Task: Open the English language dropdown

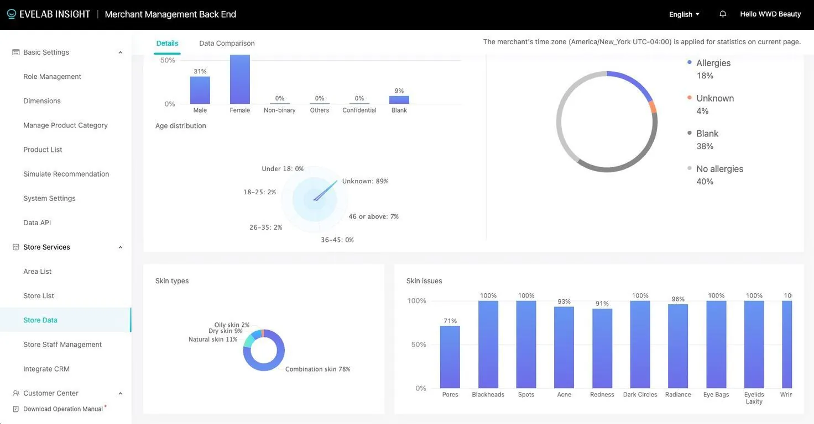Action: pyautogui.click(x=685, y=14)
